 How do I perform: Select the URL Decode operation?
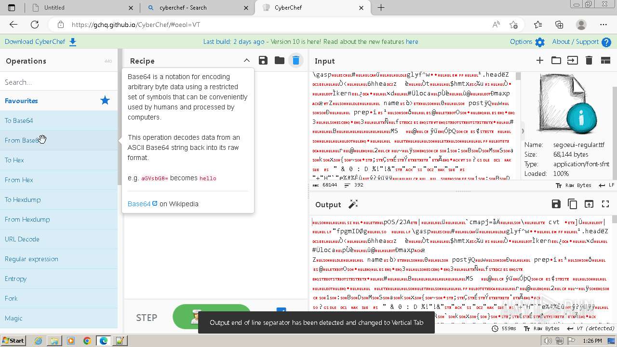coord(59,239)
